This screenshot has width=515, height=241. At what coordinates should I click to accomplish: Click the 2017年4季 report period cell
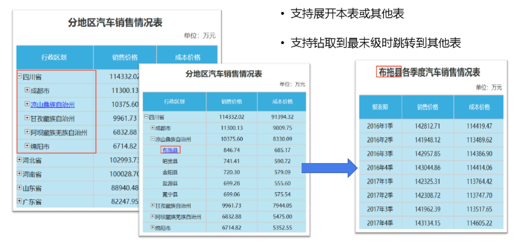click(x=380, y=223)
